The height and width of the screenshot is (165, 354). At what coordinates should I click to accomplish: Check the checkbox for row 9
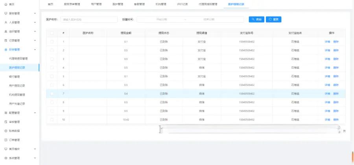tap(52, 111)
